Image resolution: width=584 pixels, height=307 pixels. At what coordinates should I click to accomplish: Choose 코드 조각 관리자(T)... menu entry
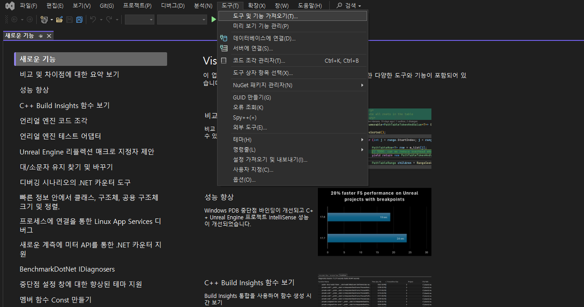coord(292,60)
